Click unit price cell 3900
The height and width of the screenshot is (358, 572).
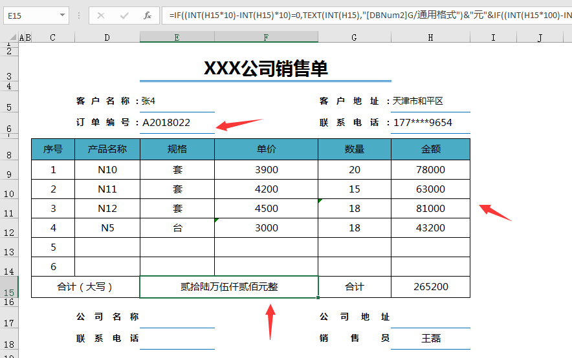(267, 170)
